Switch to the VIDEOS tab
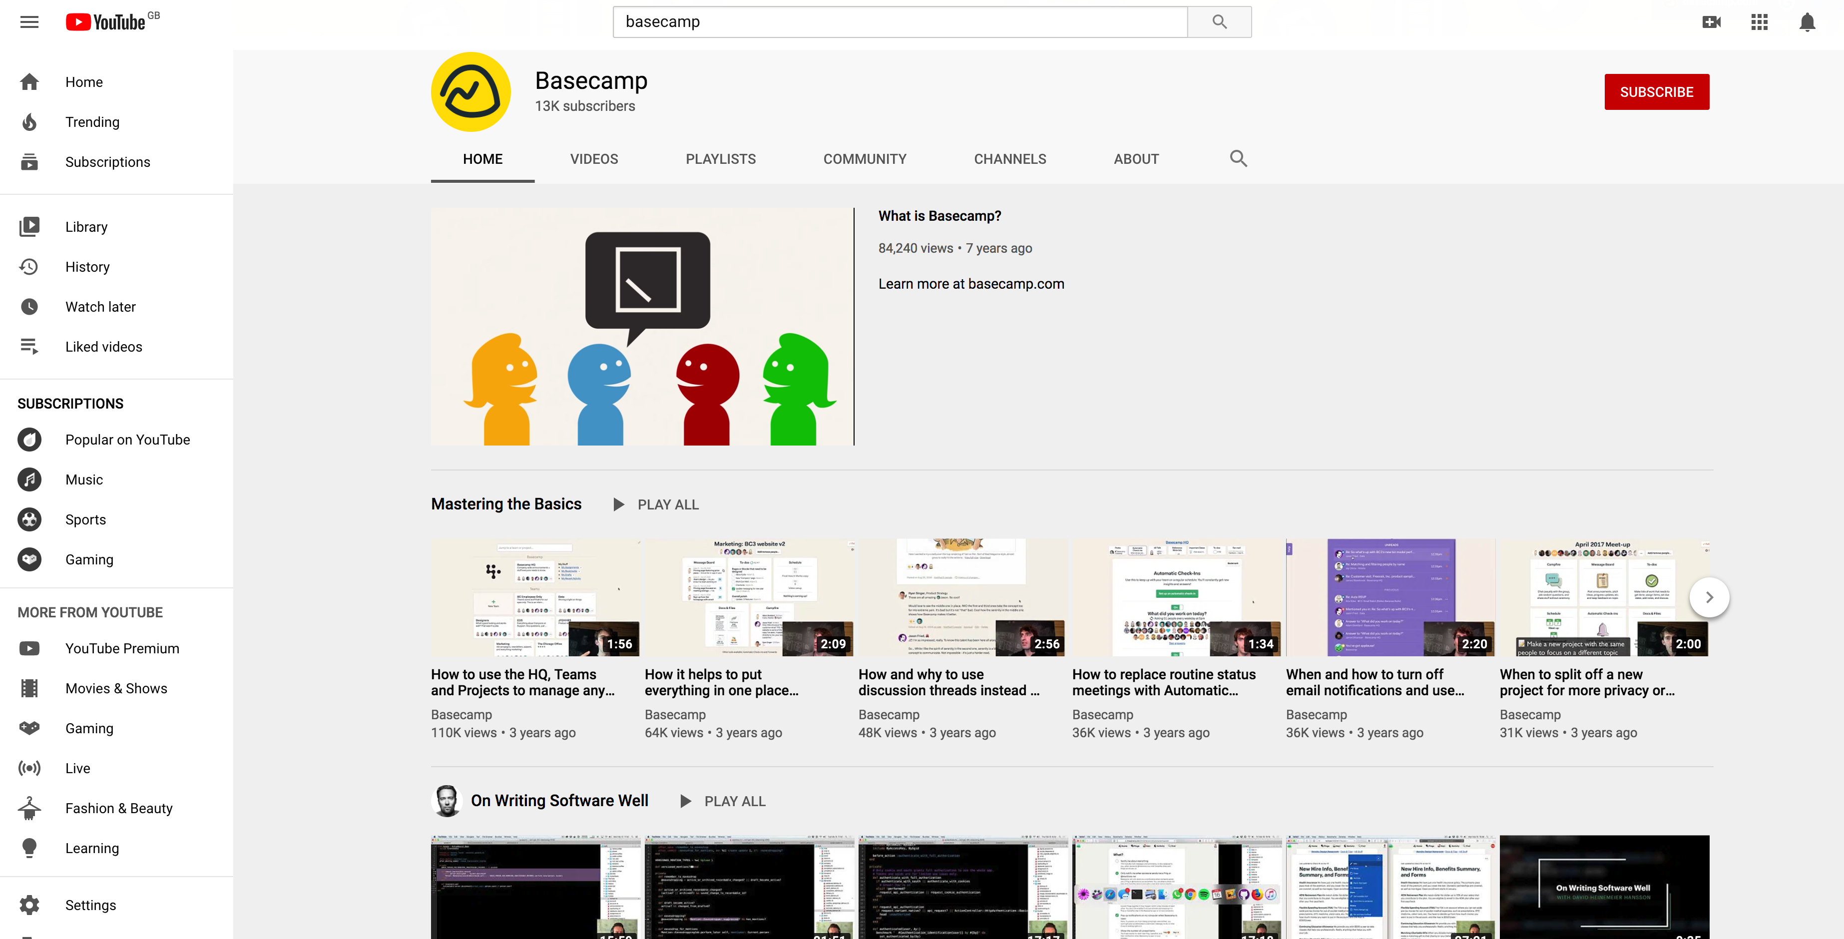 click(x=593, y=159)
